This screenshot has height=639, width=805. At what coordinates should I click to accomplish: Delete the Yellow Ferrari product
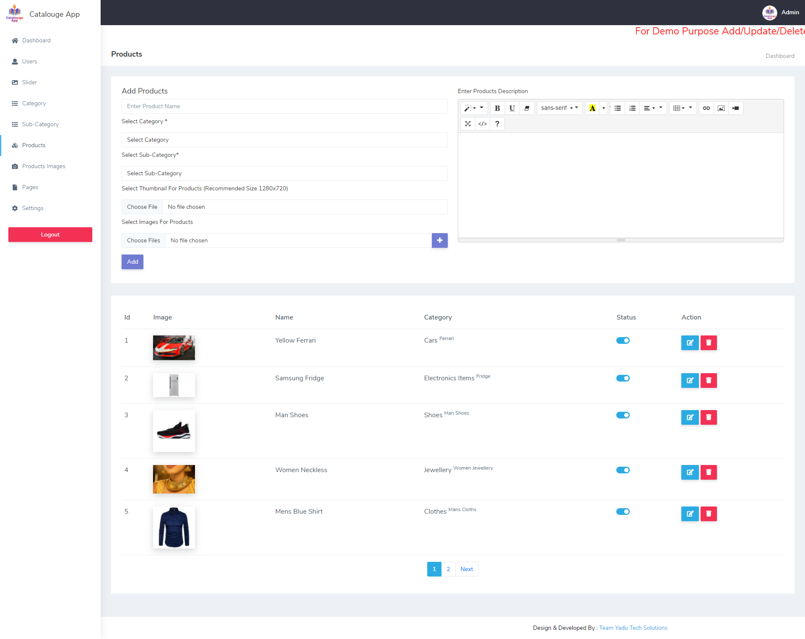[x=709, y=343]
